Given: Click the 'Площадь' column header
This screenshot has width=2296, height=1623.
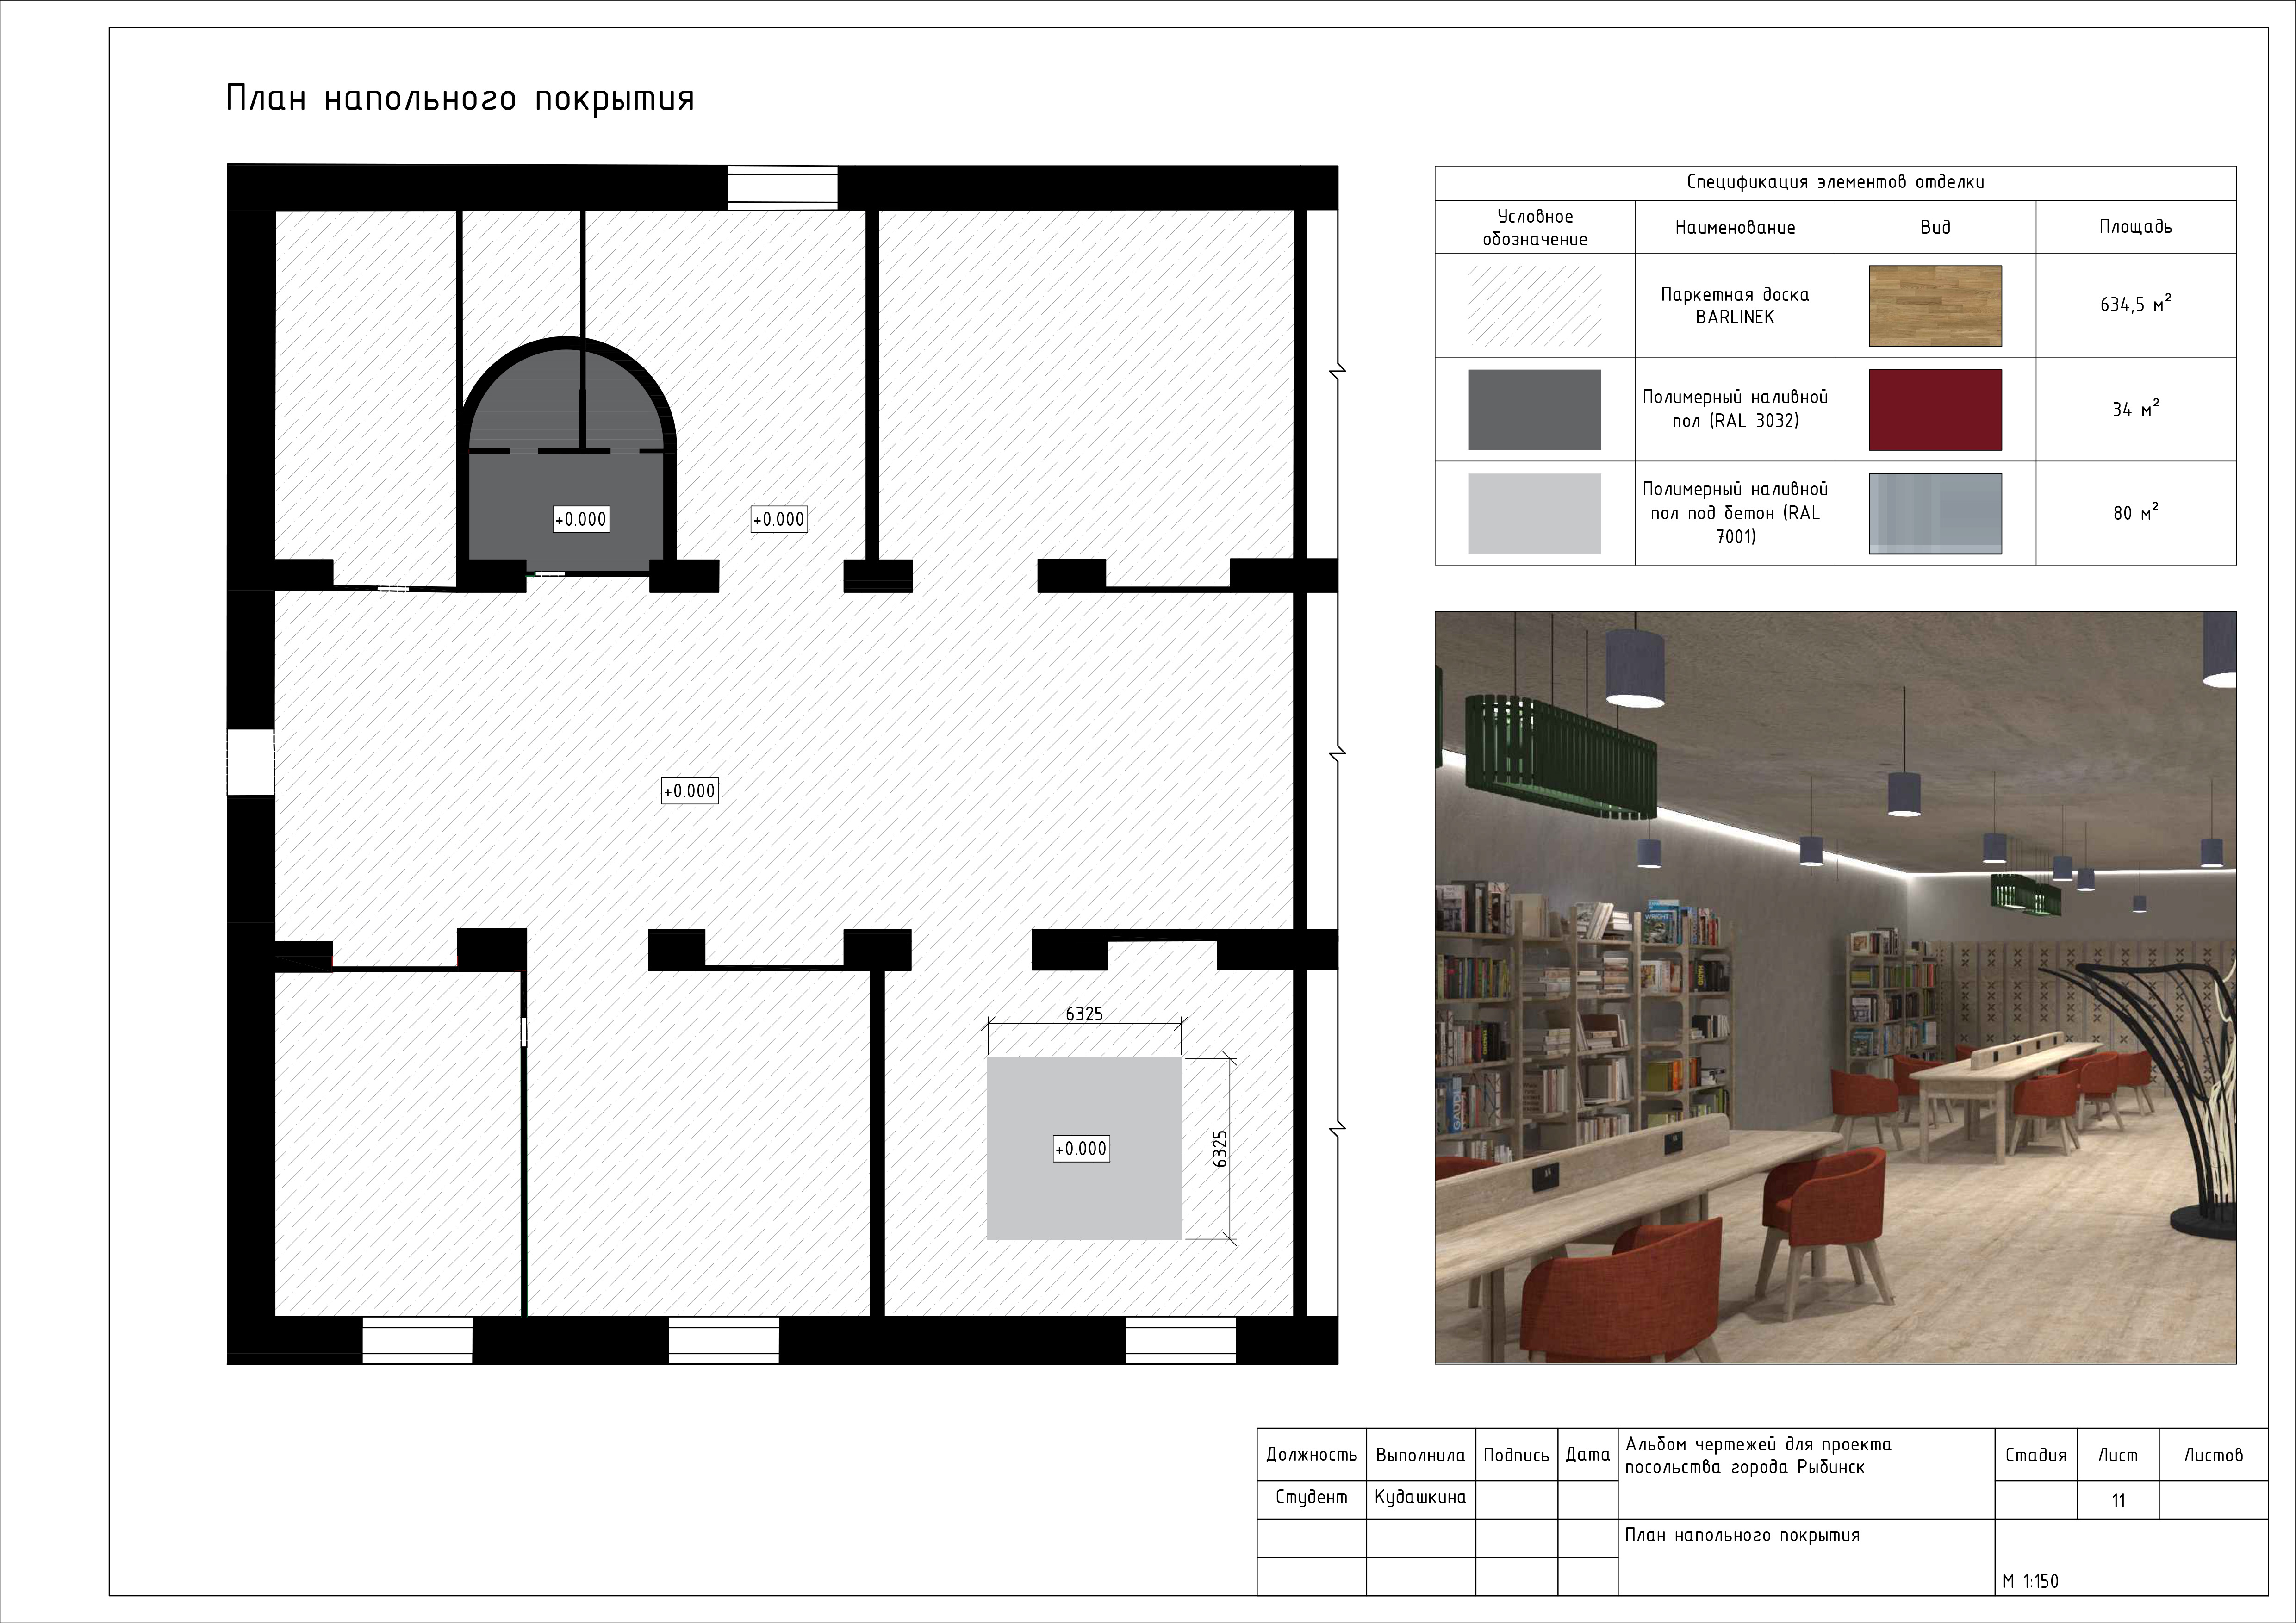Looking at the screenshot, I should pos(2135,227).
